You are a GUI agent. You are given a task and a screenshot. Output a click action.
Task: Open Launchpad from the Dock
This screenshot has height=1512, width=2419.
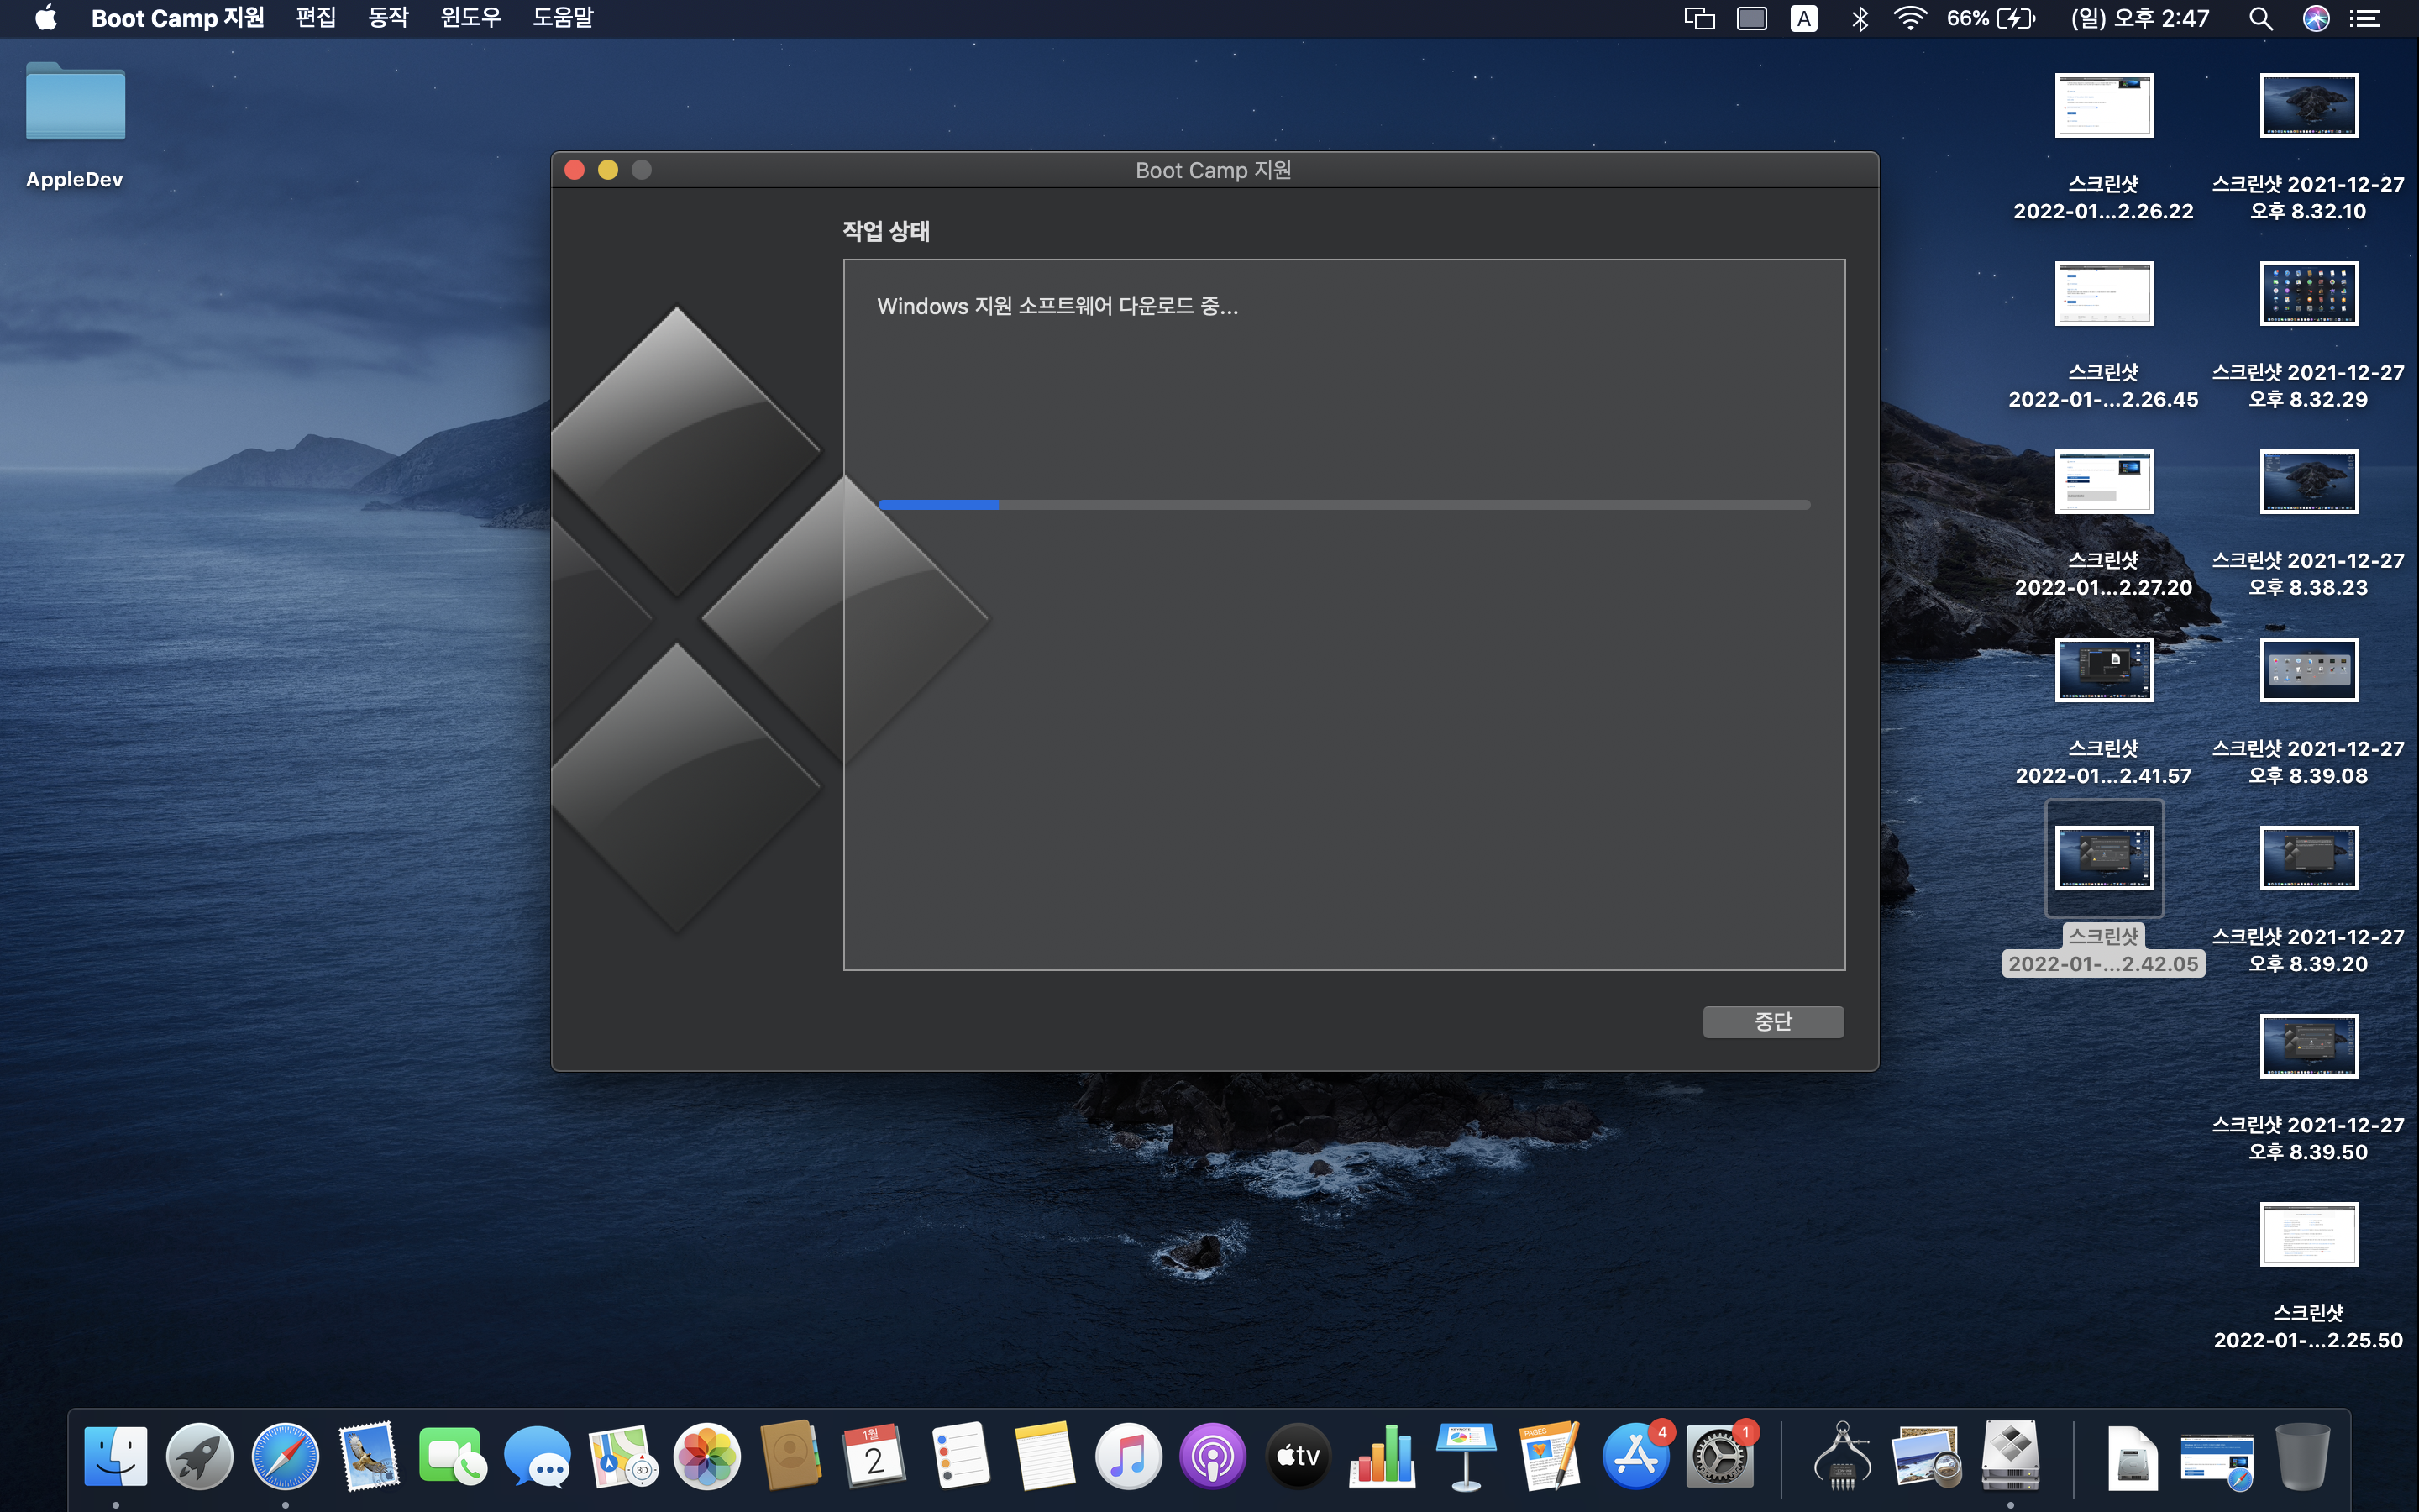[x=200, y=1456]
